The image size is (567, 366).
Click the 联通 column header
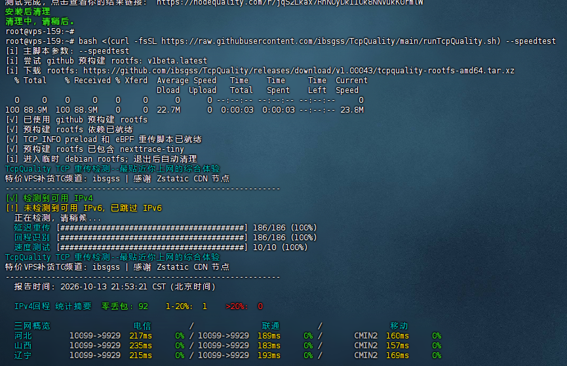[x=271, y=326]
